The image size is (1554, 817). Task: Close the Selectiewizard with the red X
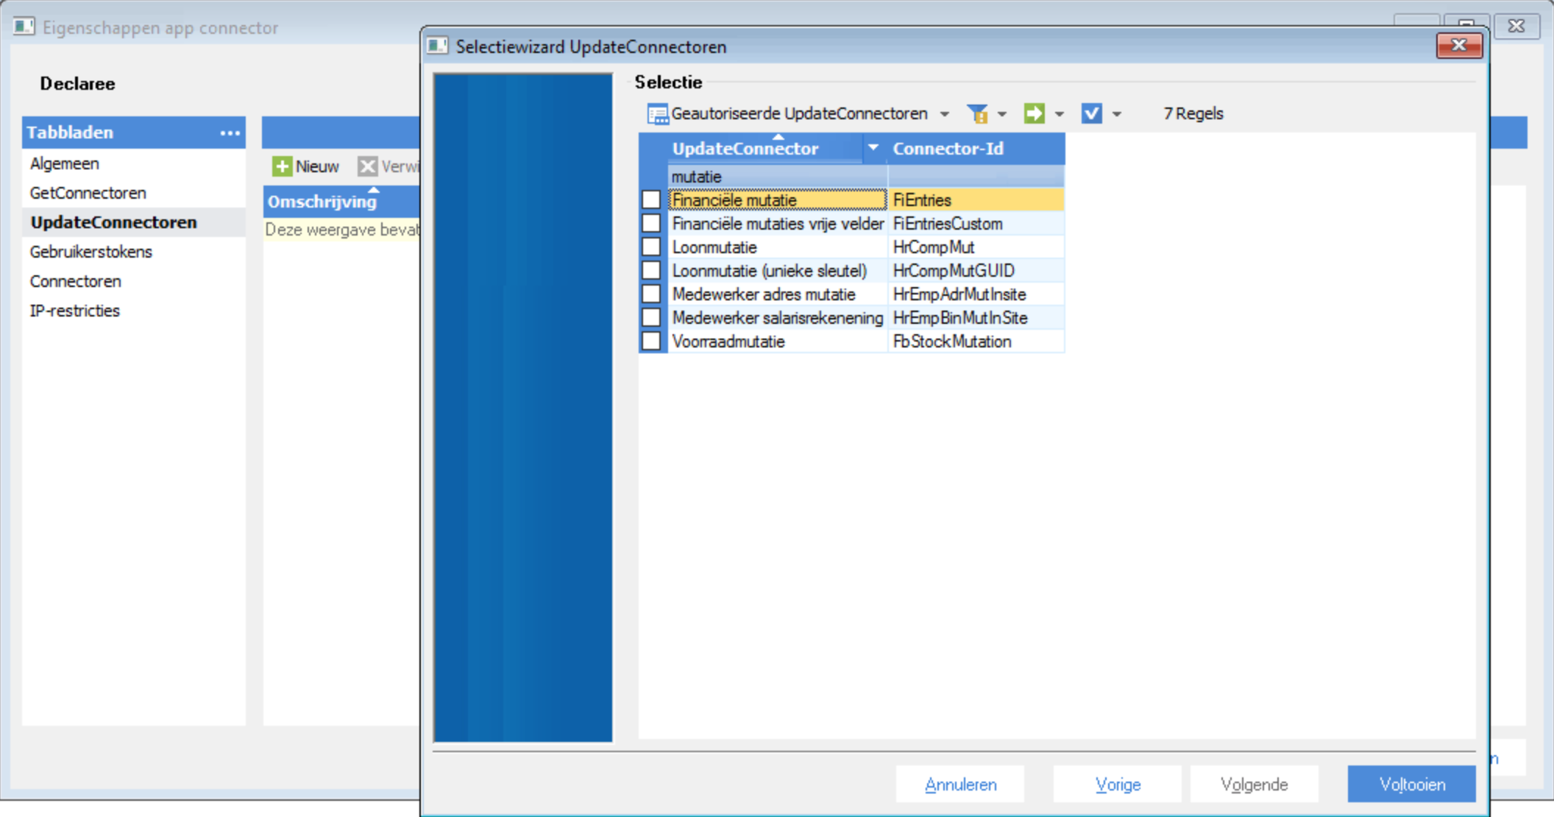tap(1458, 46)
